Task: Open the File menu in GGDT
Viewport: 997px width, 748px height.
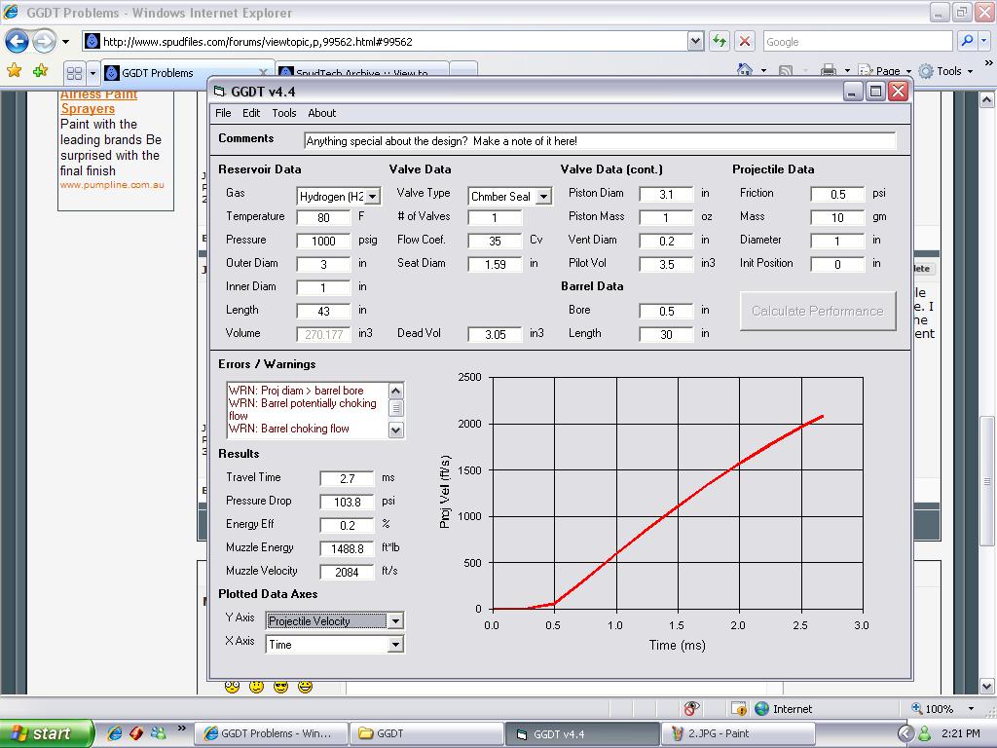Action: click(223, 113)
